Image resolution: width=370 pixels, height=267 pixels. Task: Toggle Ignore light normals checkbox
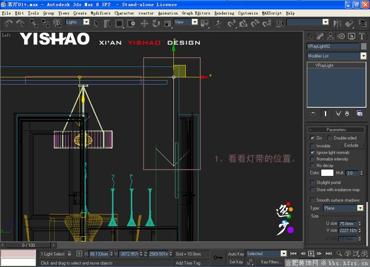(x=312, y=153)
